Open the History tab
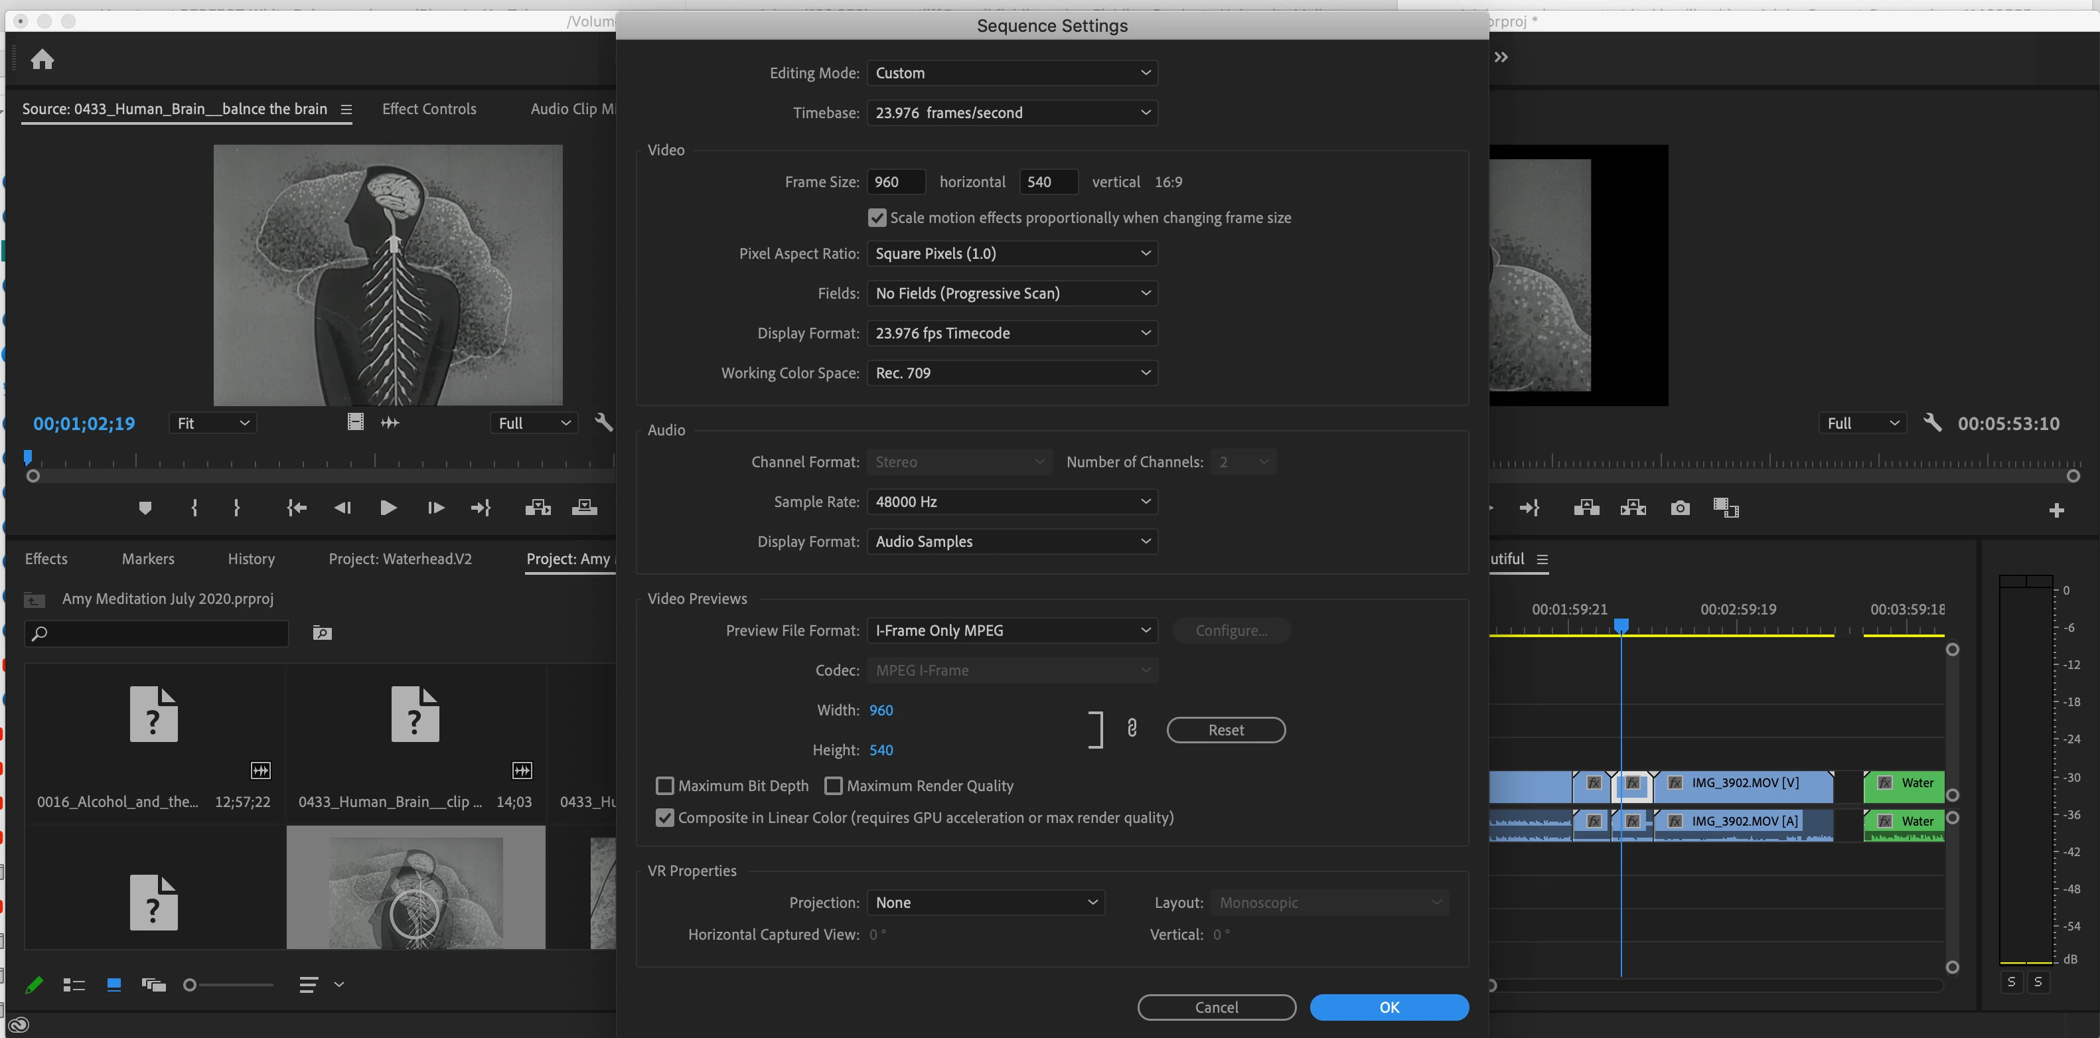2100x1038 pixels. pos(251,559)
